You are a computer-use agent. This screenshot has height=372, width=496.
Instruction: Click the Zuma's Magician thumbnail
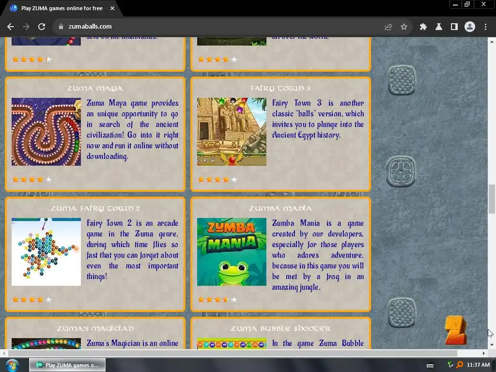click(46, 344)
